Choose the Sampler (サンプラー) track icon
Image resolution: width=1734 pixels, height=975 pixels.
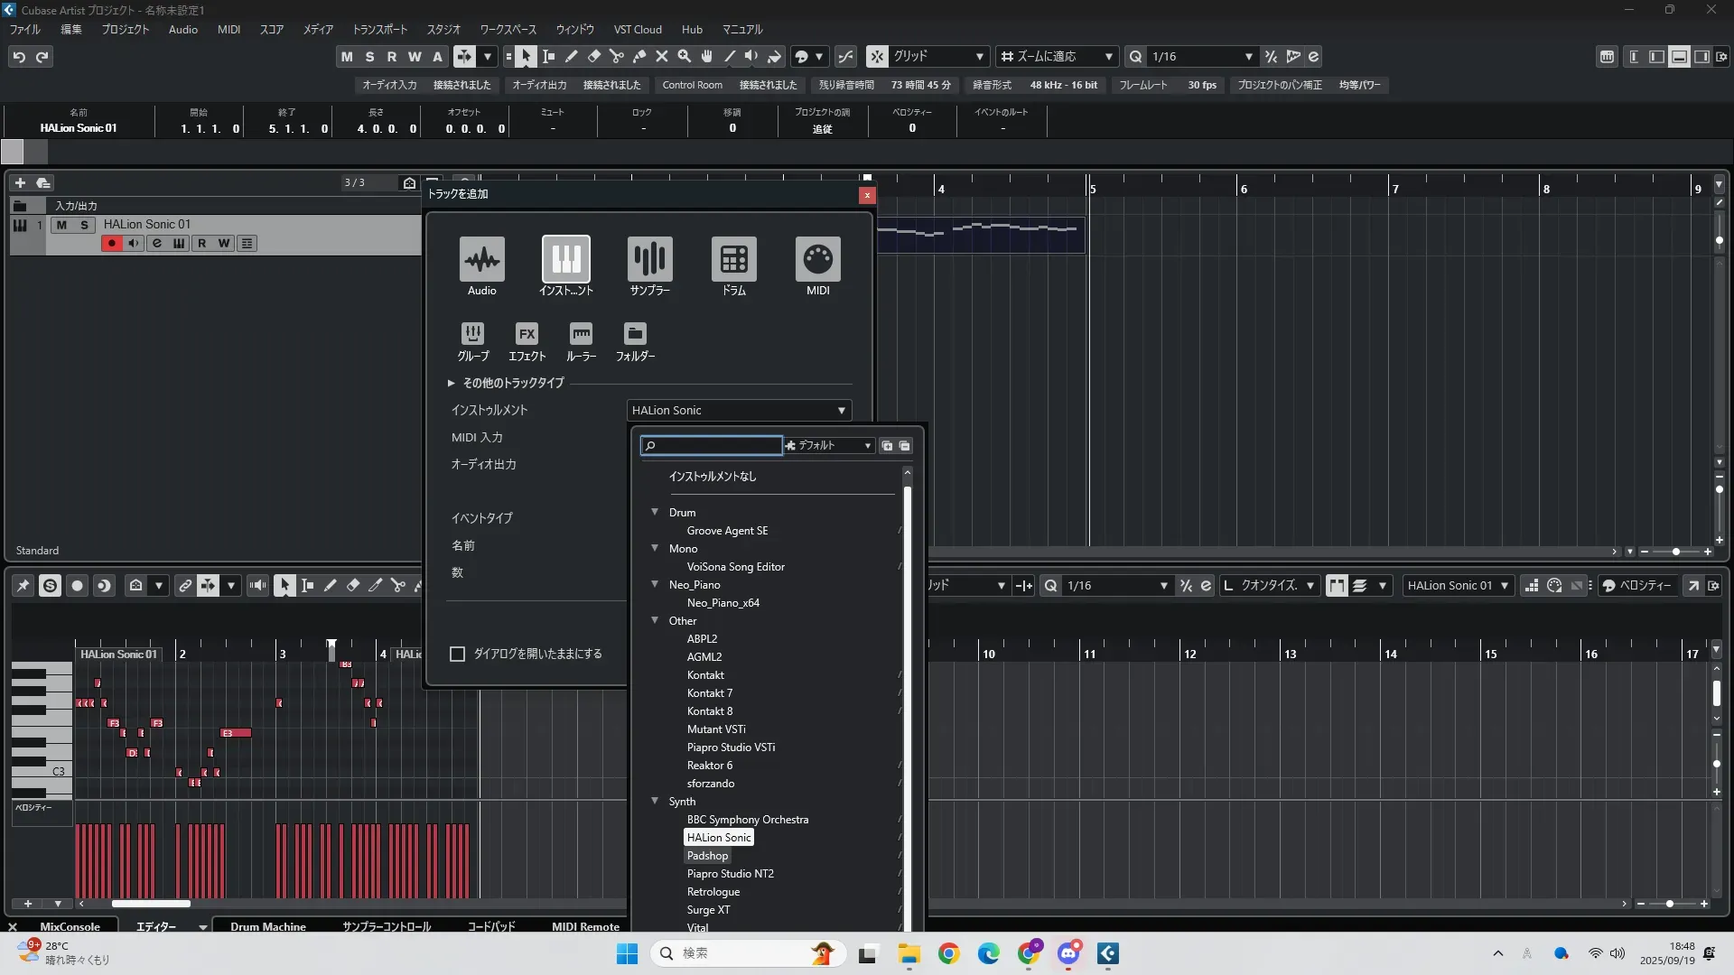649,260
